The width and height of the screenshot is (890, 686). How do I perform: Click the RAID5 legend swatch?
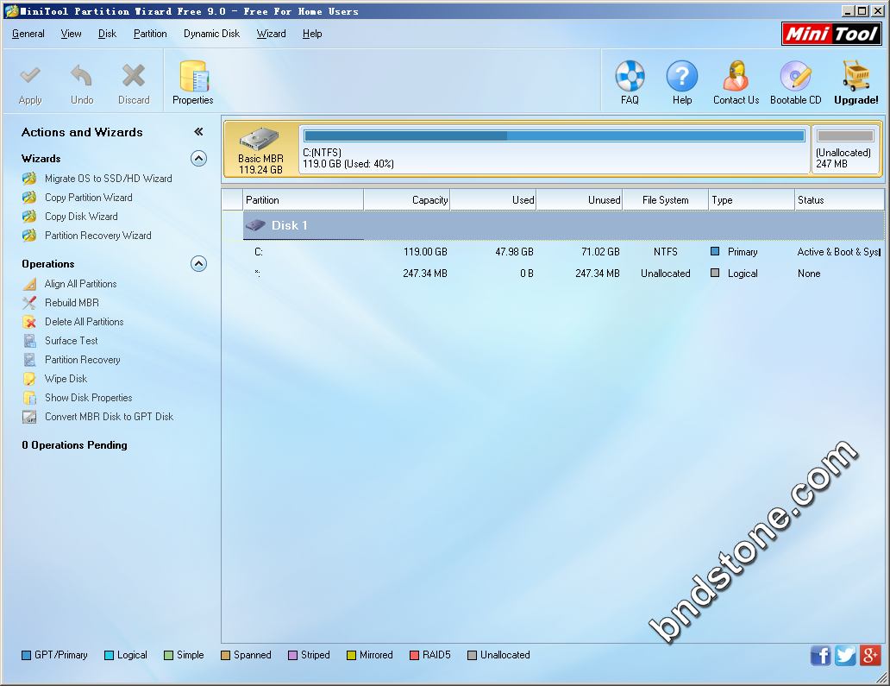tap(414, 655)
